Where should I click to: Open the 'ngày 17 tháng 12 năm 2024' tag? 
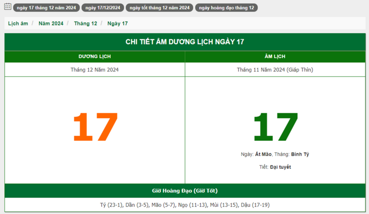point(46,8)
